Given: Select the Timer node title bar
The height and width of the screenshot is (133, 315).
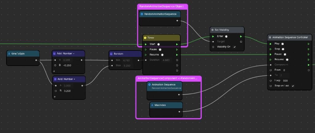Looking at the screenshot, I should [161, 38].
